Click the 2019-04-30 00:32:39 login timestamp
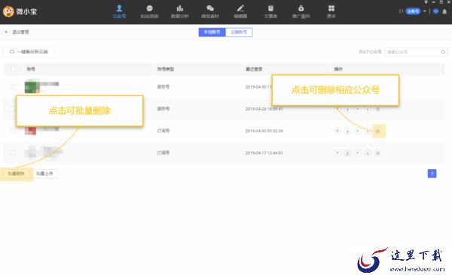452x275 pixels. tap(264, 131)
